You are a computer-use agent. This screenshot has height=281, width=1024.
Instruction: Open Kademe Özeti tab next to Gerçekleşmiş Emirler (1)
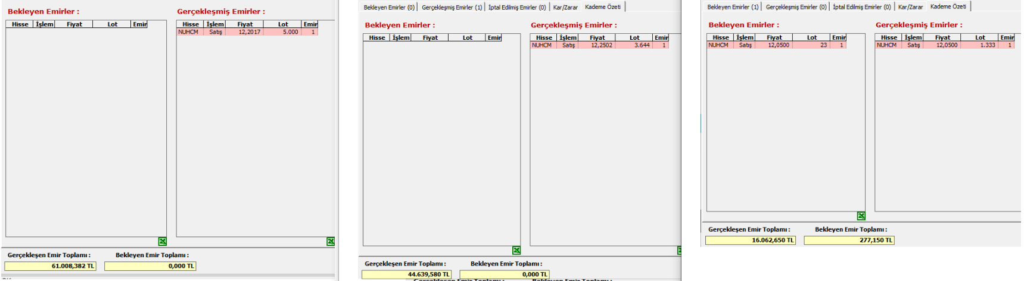pos(603,7)
